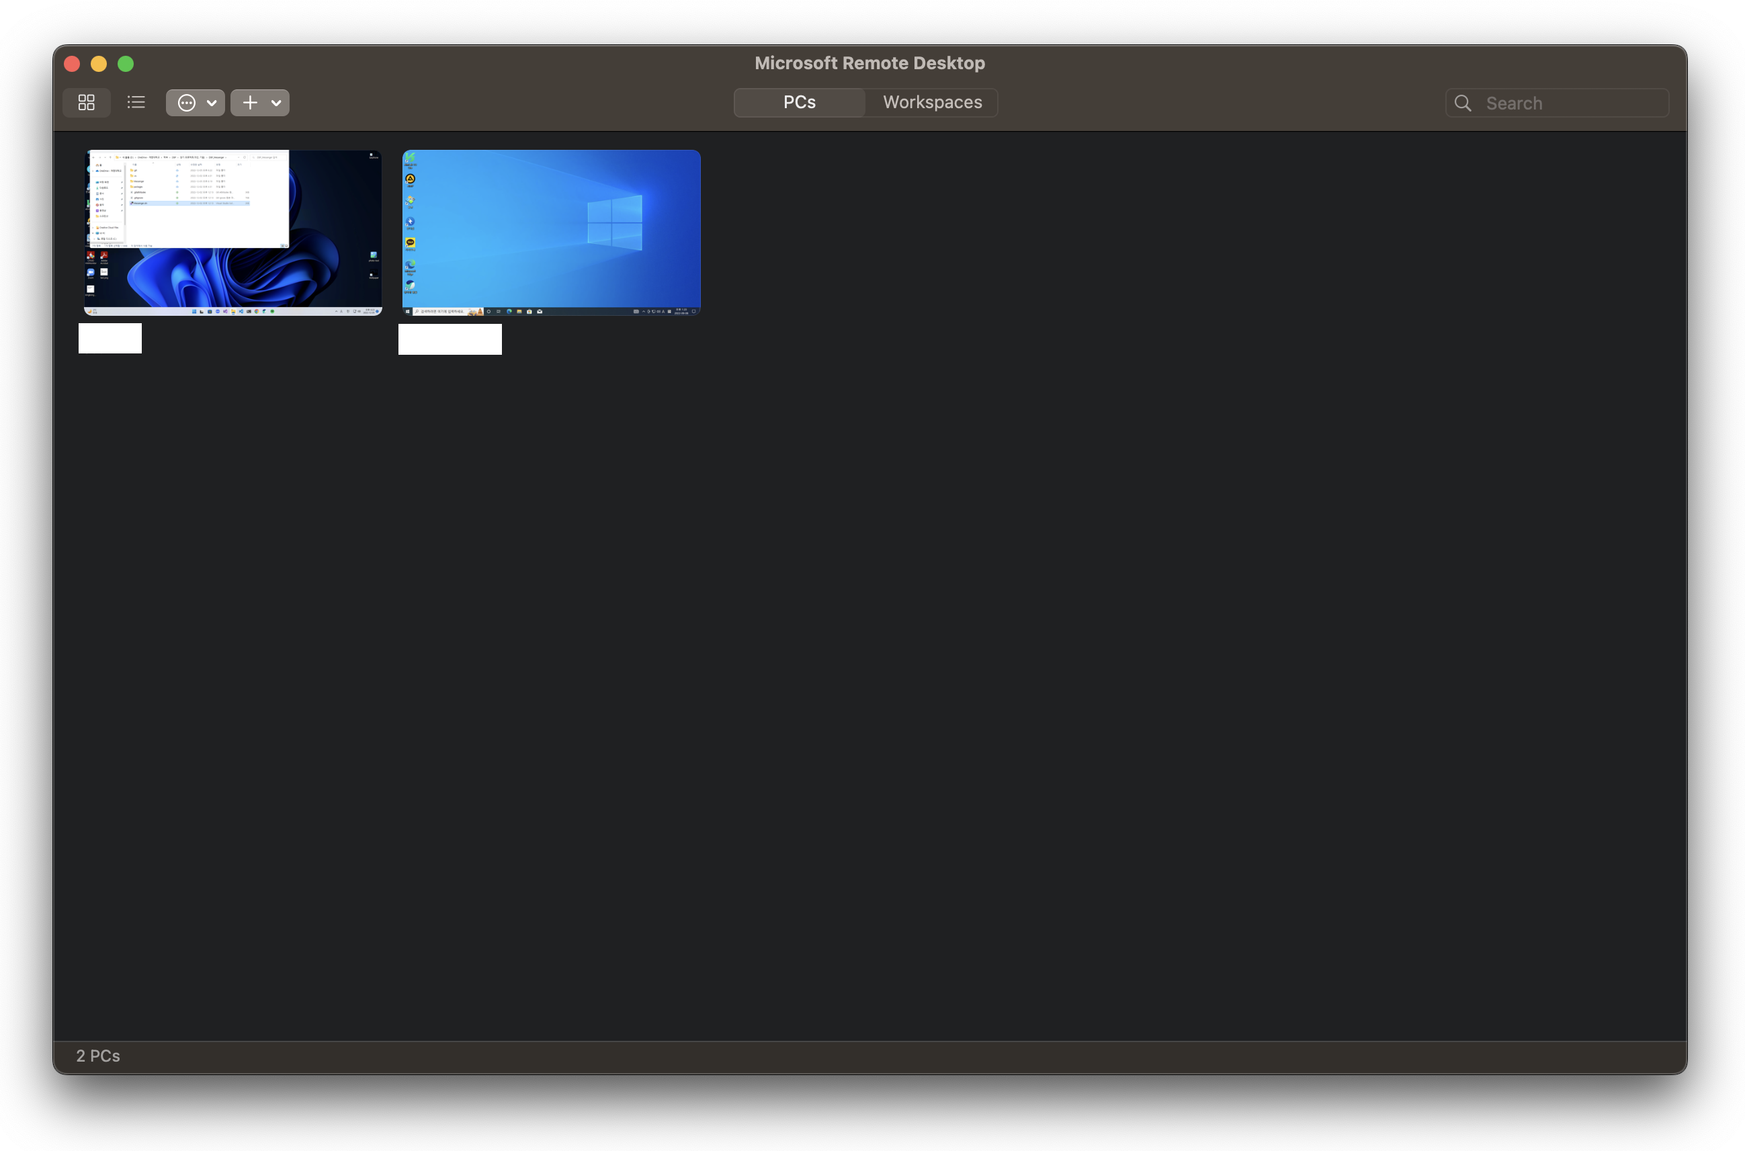
Task: Select the Windows 10 blue desktop thumbnail
Action: [x=550, y=232]
